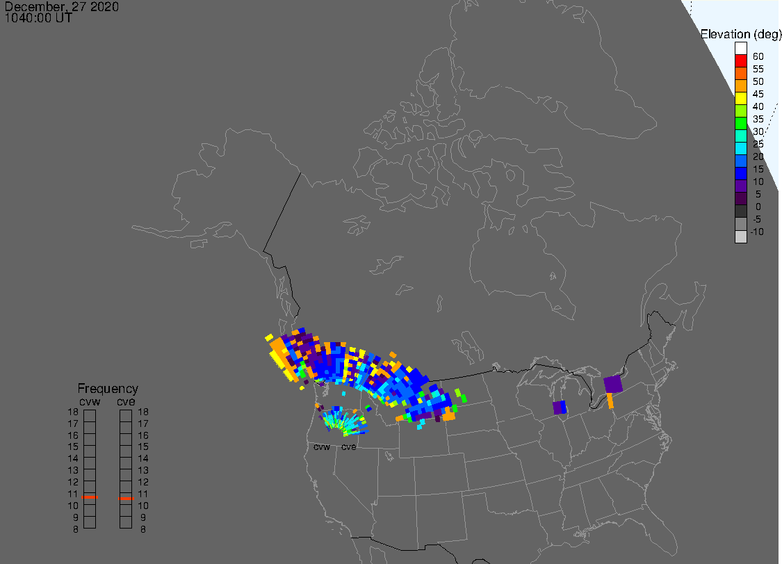This screenshot has width=782, height=564.
Task: Click '16' left of the cvw bar
Action: pos(73,436)
